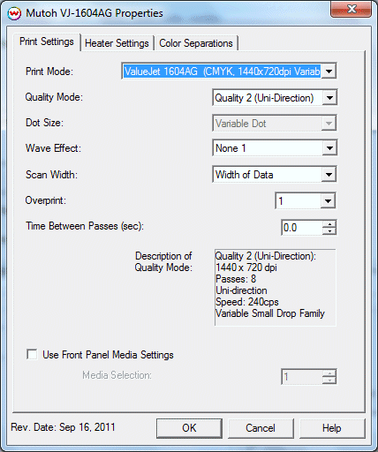378x452 pixels.
Task: Select the Print Settings tab
Action: [x=47, y=41]
